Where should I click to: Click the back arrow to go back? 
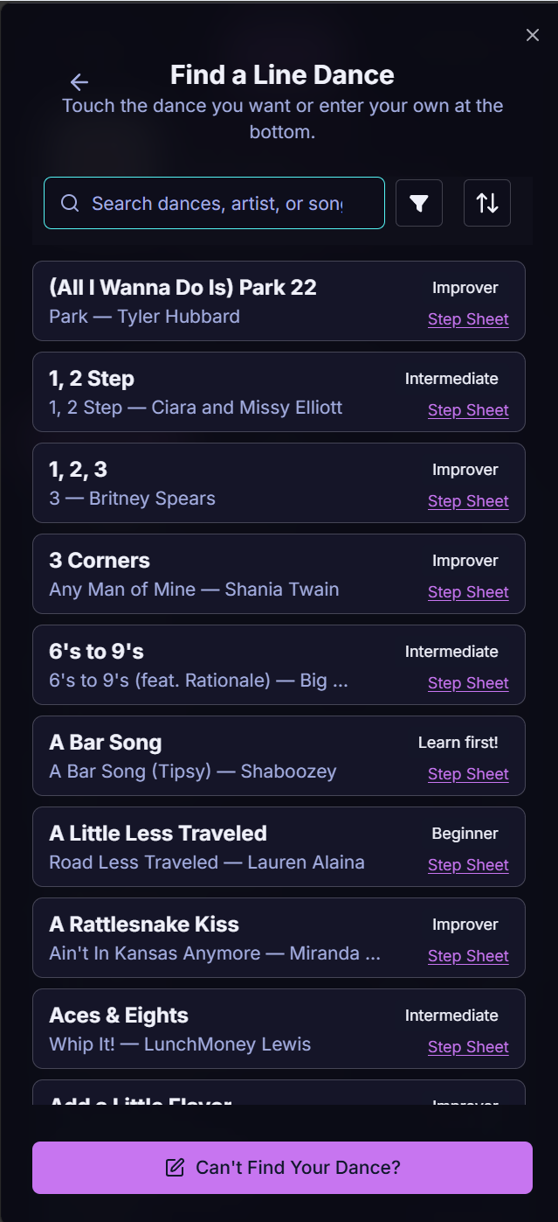pos(79,82)
